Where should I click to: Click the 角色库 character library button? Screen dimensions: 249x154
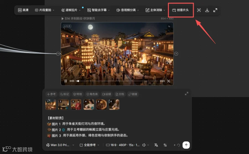point(92,94)
